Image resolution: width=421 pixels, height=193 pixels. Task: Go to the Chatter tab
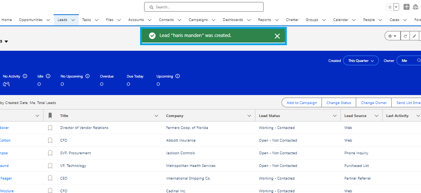click(292, 19)
